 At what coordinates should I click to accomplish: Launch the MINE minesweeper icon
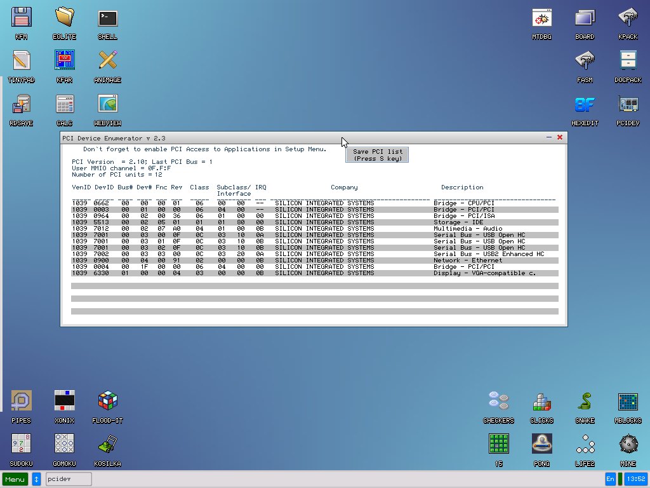pyautogui.click(x=628, y=445)
